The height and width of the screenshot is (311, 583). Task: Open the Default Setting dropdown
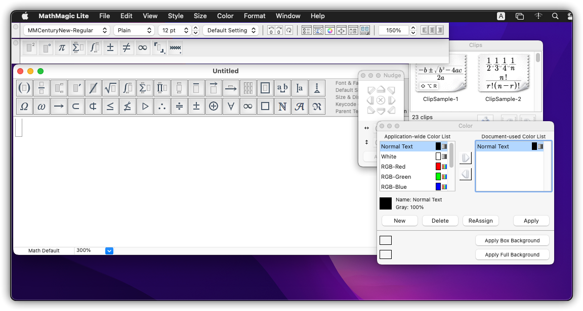[231, 30]
